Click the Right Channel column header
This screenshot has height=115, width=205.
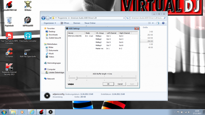125,33
